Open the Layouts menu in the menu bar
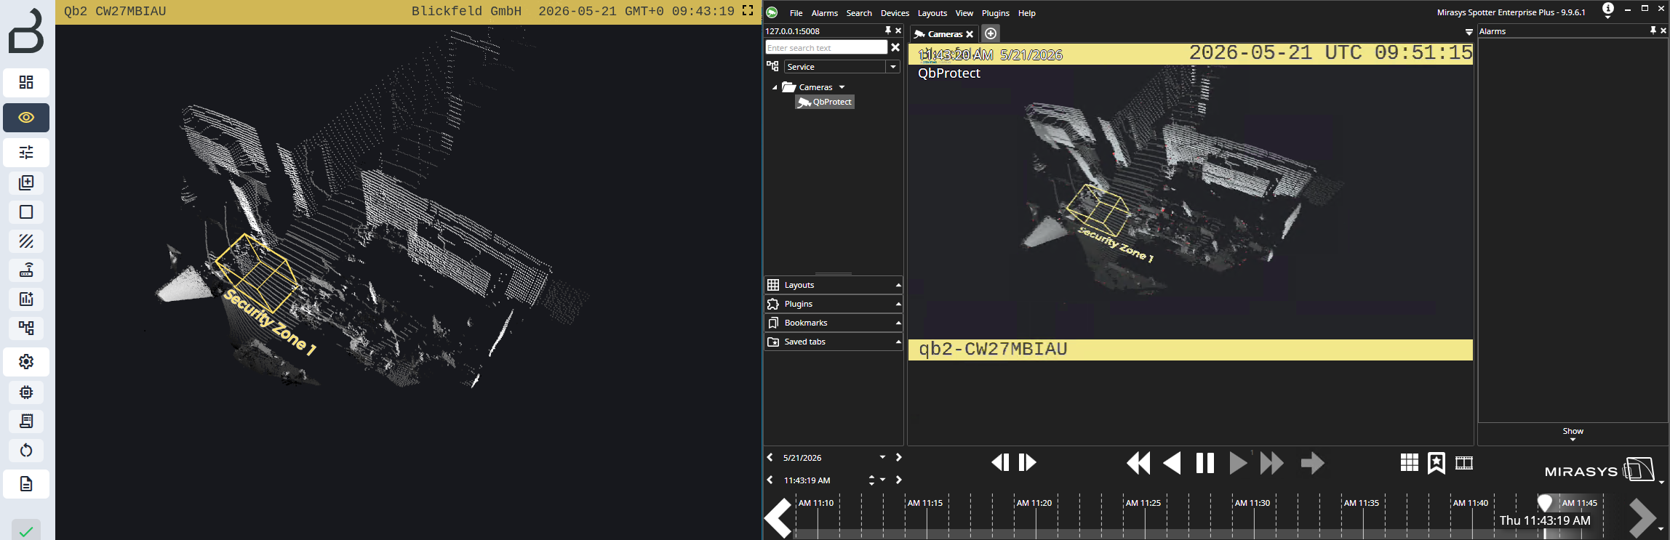Viewport: 1670px width, 540px height. pyautogui.click(x=932, y=13)
